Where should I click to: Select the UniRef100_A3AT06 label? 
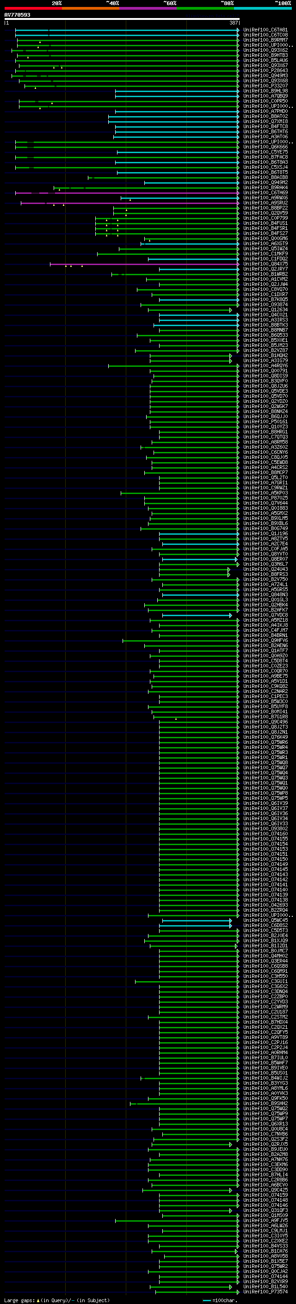265,136
